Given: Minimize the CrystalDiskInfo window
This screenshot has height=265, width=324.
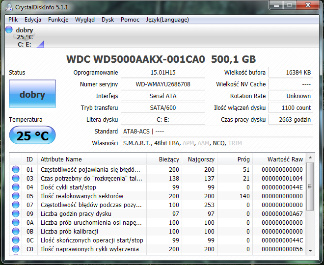Looking at the screenshot, I should pyautogui.click(x=276, y=5).
